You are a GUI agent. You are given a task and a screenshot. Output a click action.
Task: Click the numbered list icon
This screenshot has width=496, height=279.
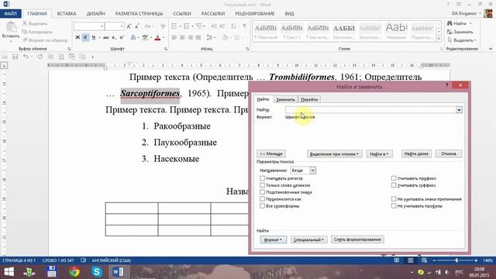coord(187,26)
